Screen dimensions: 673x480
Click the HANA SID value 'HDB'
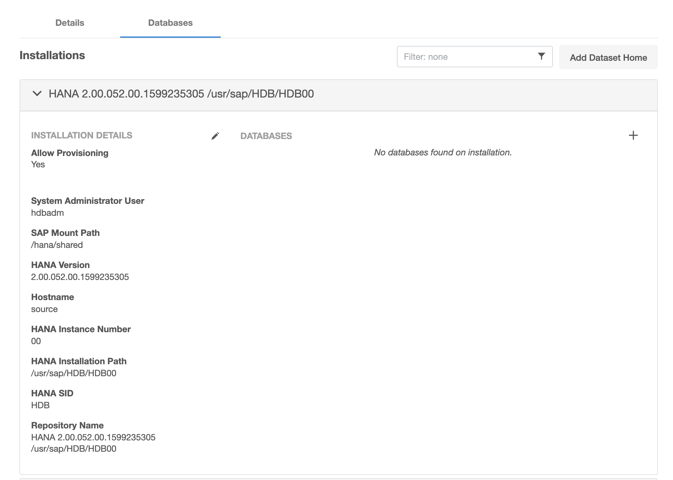point(40,405)
